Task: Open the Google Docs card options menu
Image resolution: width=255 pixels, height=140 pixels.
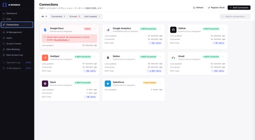Action: (94, 29)
